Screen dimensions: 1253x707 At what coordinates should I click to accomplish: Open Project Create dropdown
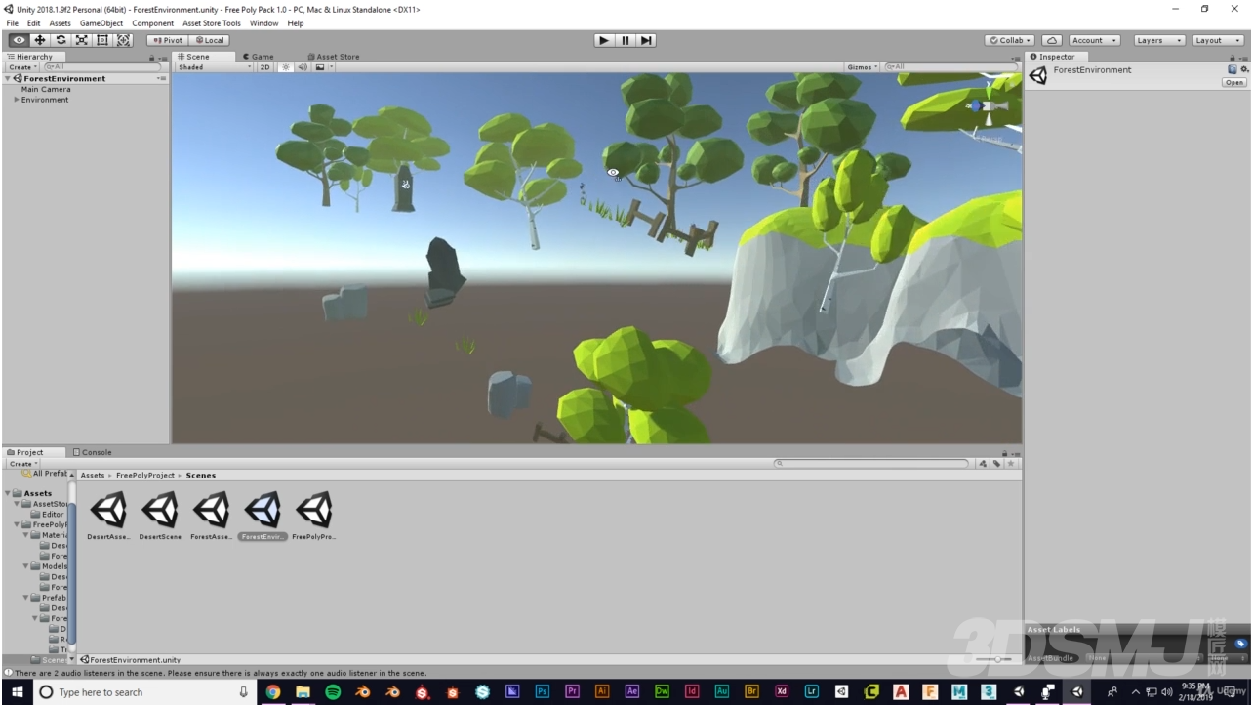click(22, 464)
